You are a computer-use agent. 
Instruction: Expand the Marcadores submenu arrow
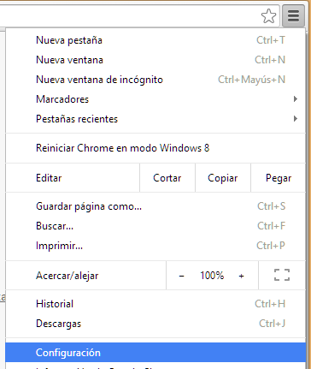(x=296, y=99)
